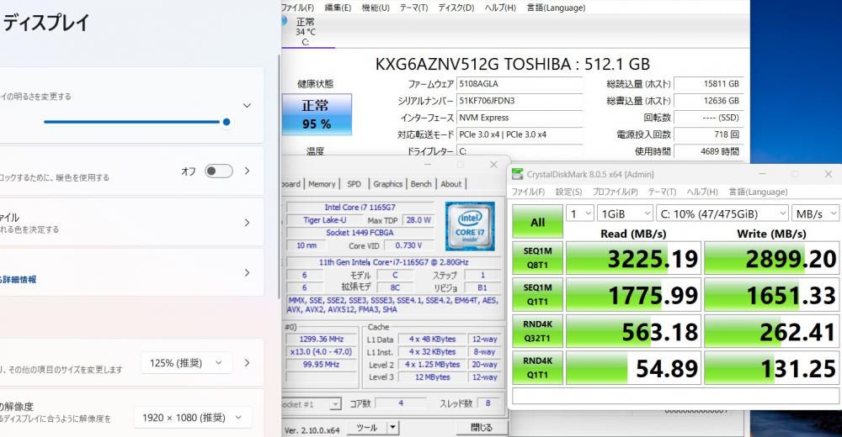Click the Max TDP value 28.0 W
The width and height of the screenshot is (842, 437).
(418, 220)
